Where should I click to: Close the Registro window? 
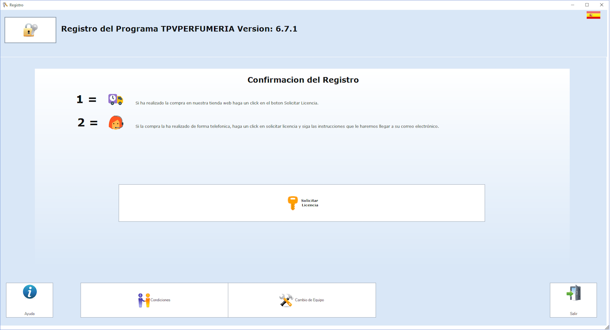pyautogui.click(x=602, y=5)
